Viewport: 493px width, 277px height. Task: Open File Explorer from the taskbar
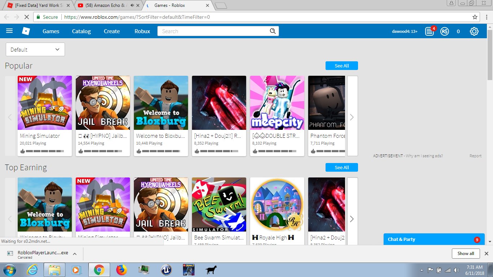(x=54, y=270)
